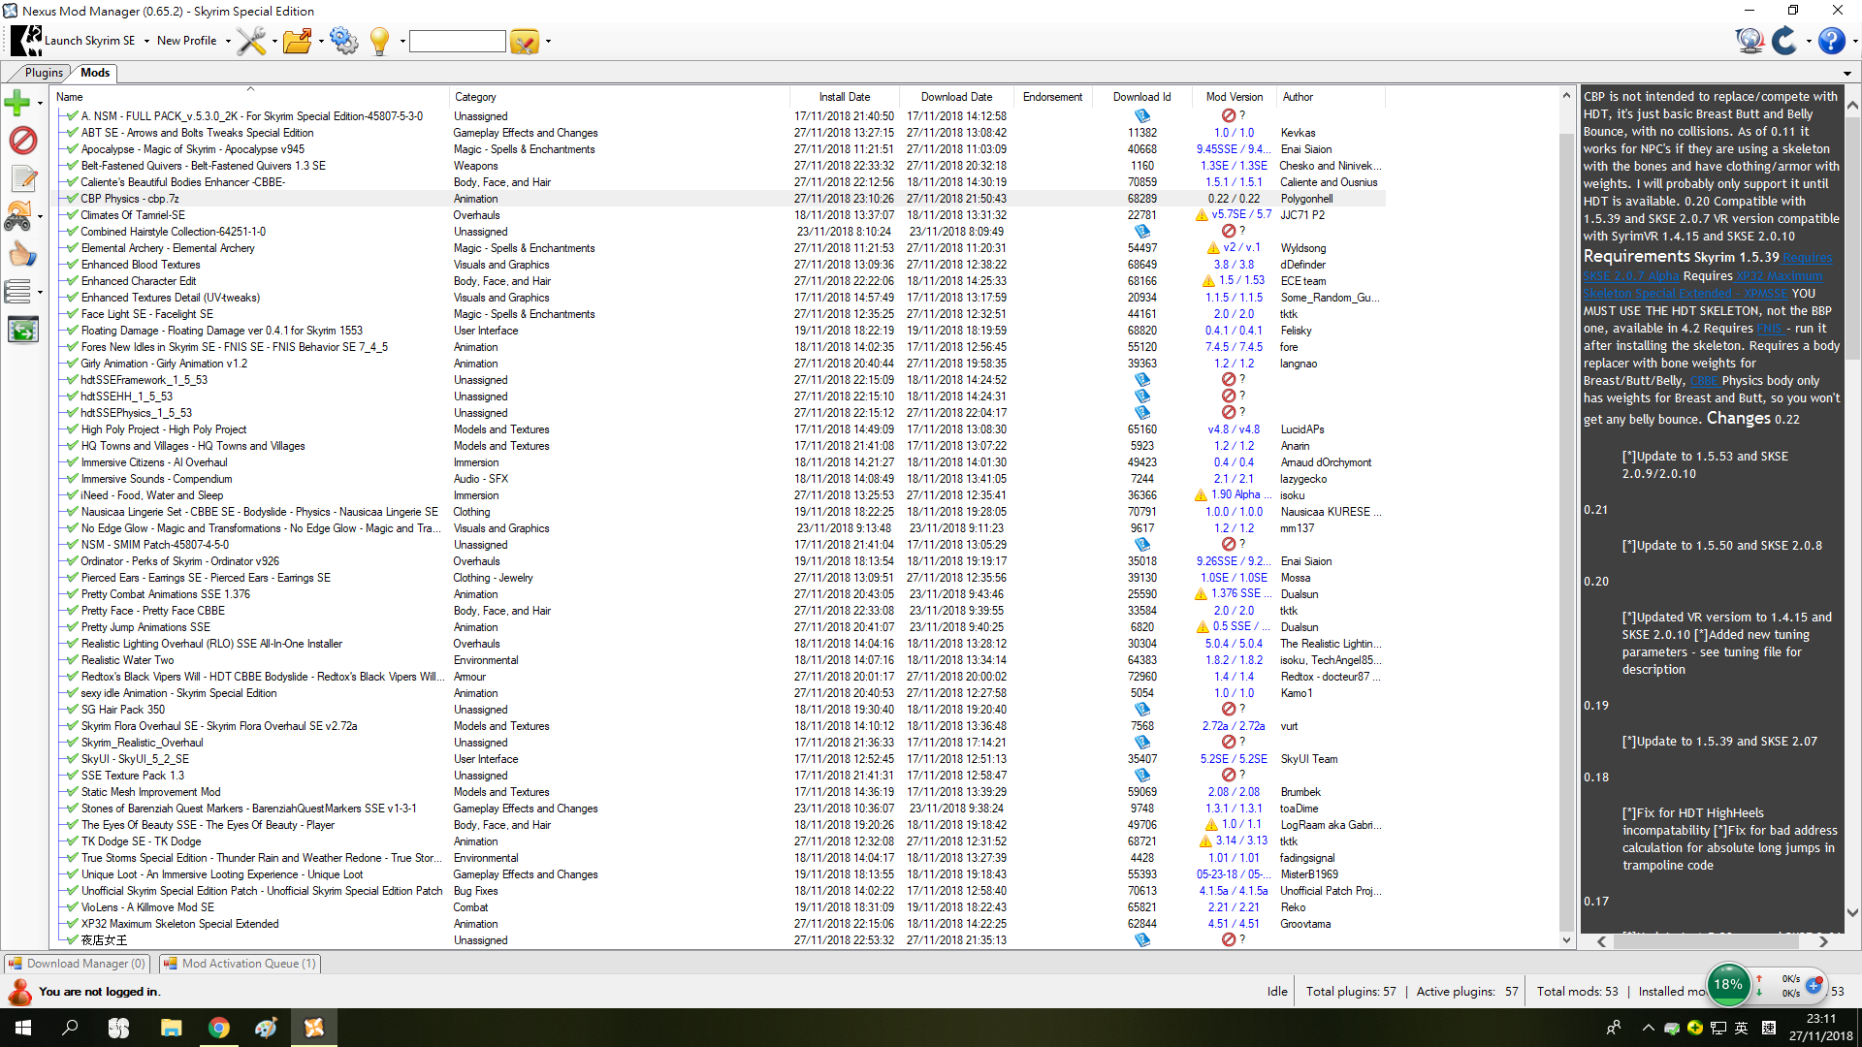Switch to the Plugins tab

[x=44, y=73]
